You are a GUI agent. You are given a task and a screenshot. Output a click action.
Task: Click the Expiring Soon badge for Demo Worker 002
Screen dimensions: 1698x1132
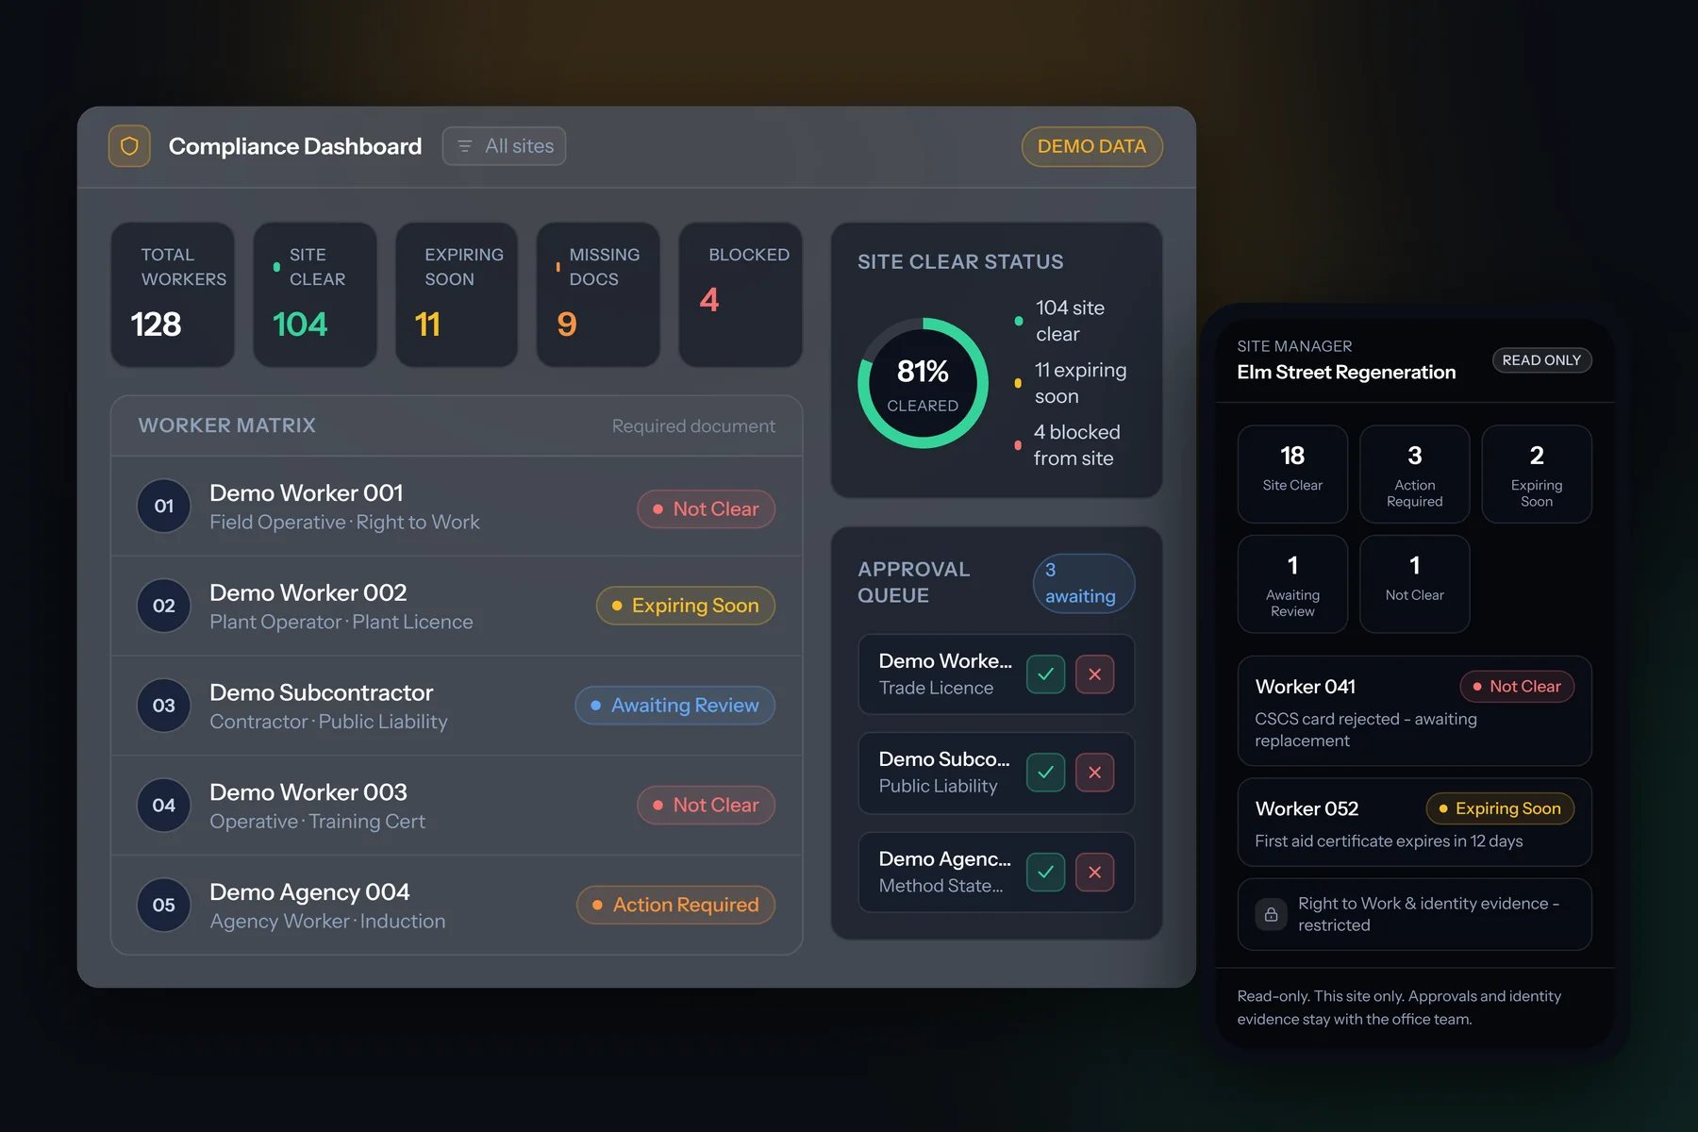(686, 606)
